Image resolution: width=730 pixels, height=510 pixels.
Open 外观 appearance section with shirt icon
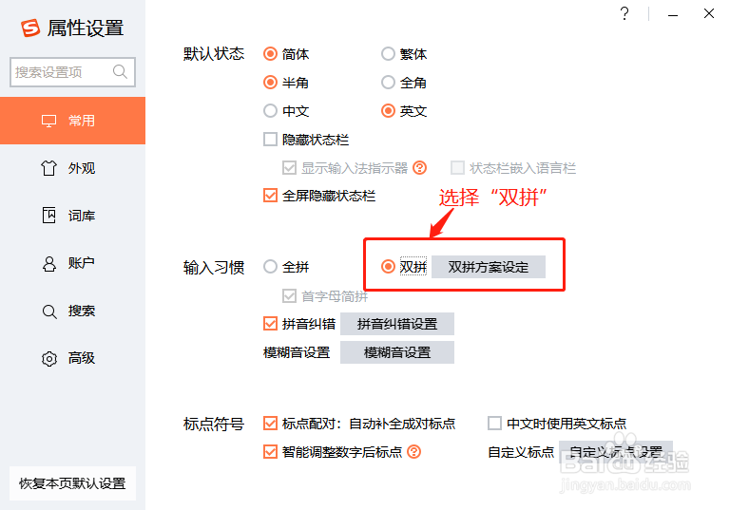[48, 168]
